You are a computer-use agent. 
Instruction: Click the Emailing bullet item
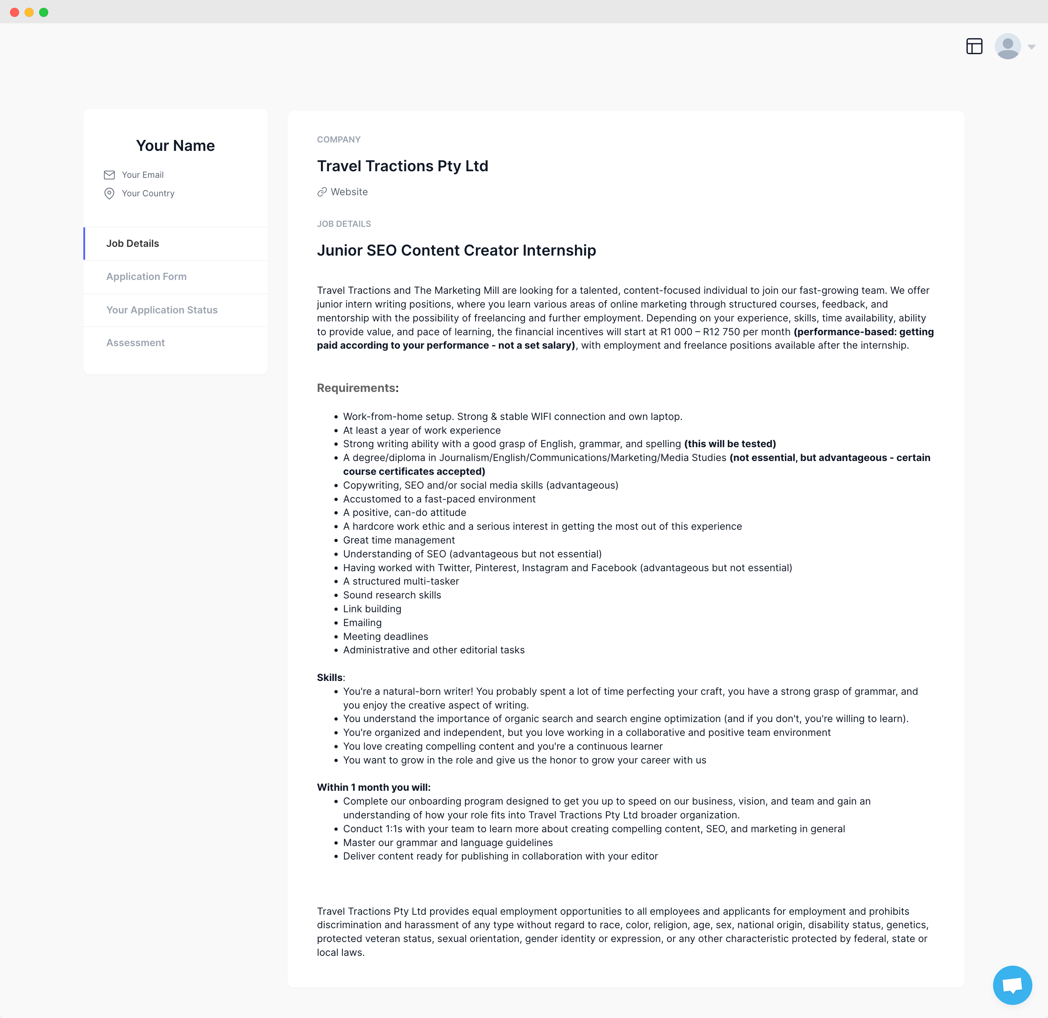(362, 623)
